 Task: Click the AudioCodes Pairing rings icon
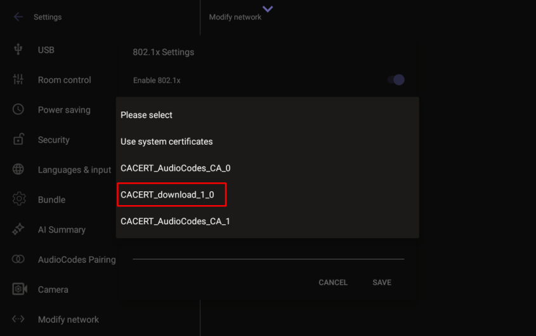(18, 259)
